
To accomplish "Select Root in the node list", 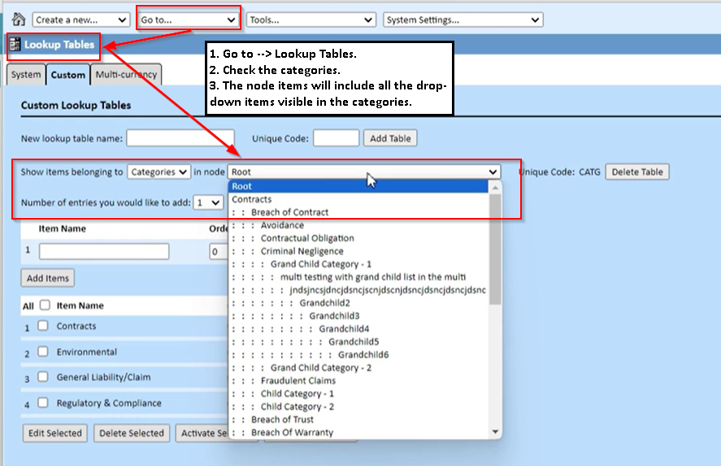I will 358,186.
